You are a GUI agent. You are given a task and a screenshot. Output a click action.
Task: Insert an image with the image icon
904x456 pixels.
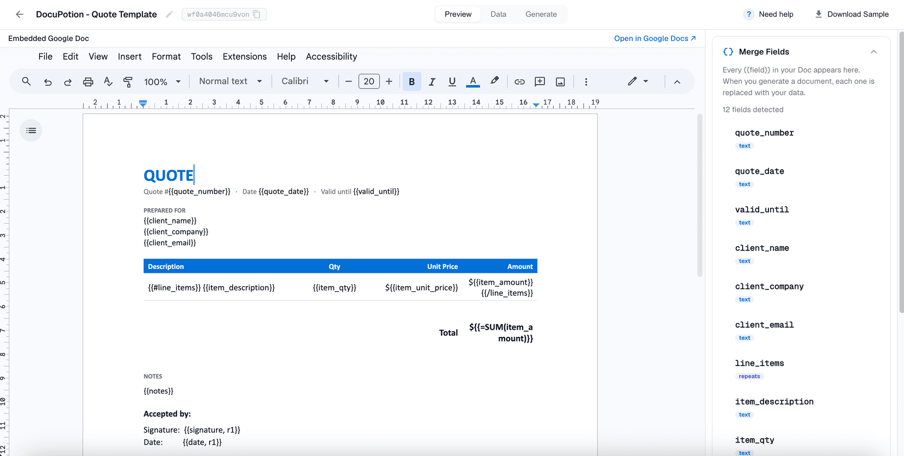(560, 82)
